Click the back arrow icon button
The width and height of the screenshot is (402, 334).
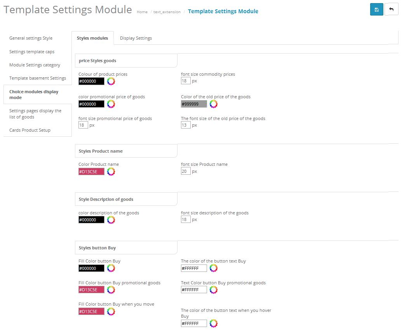click(391, 9)
